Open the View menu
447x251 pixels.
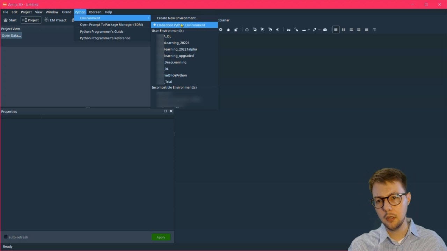coord(39,12)
